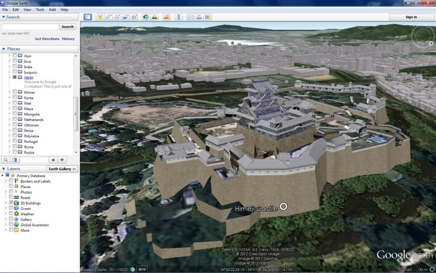Click the 2010 historical imagery year button

(x=142, y=270)
